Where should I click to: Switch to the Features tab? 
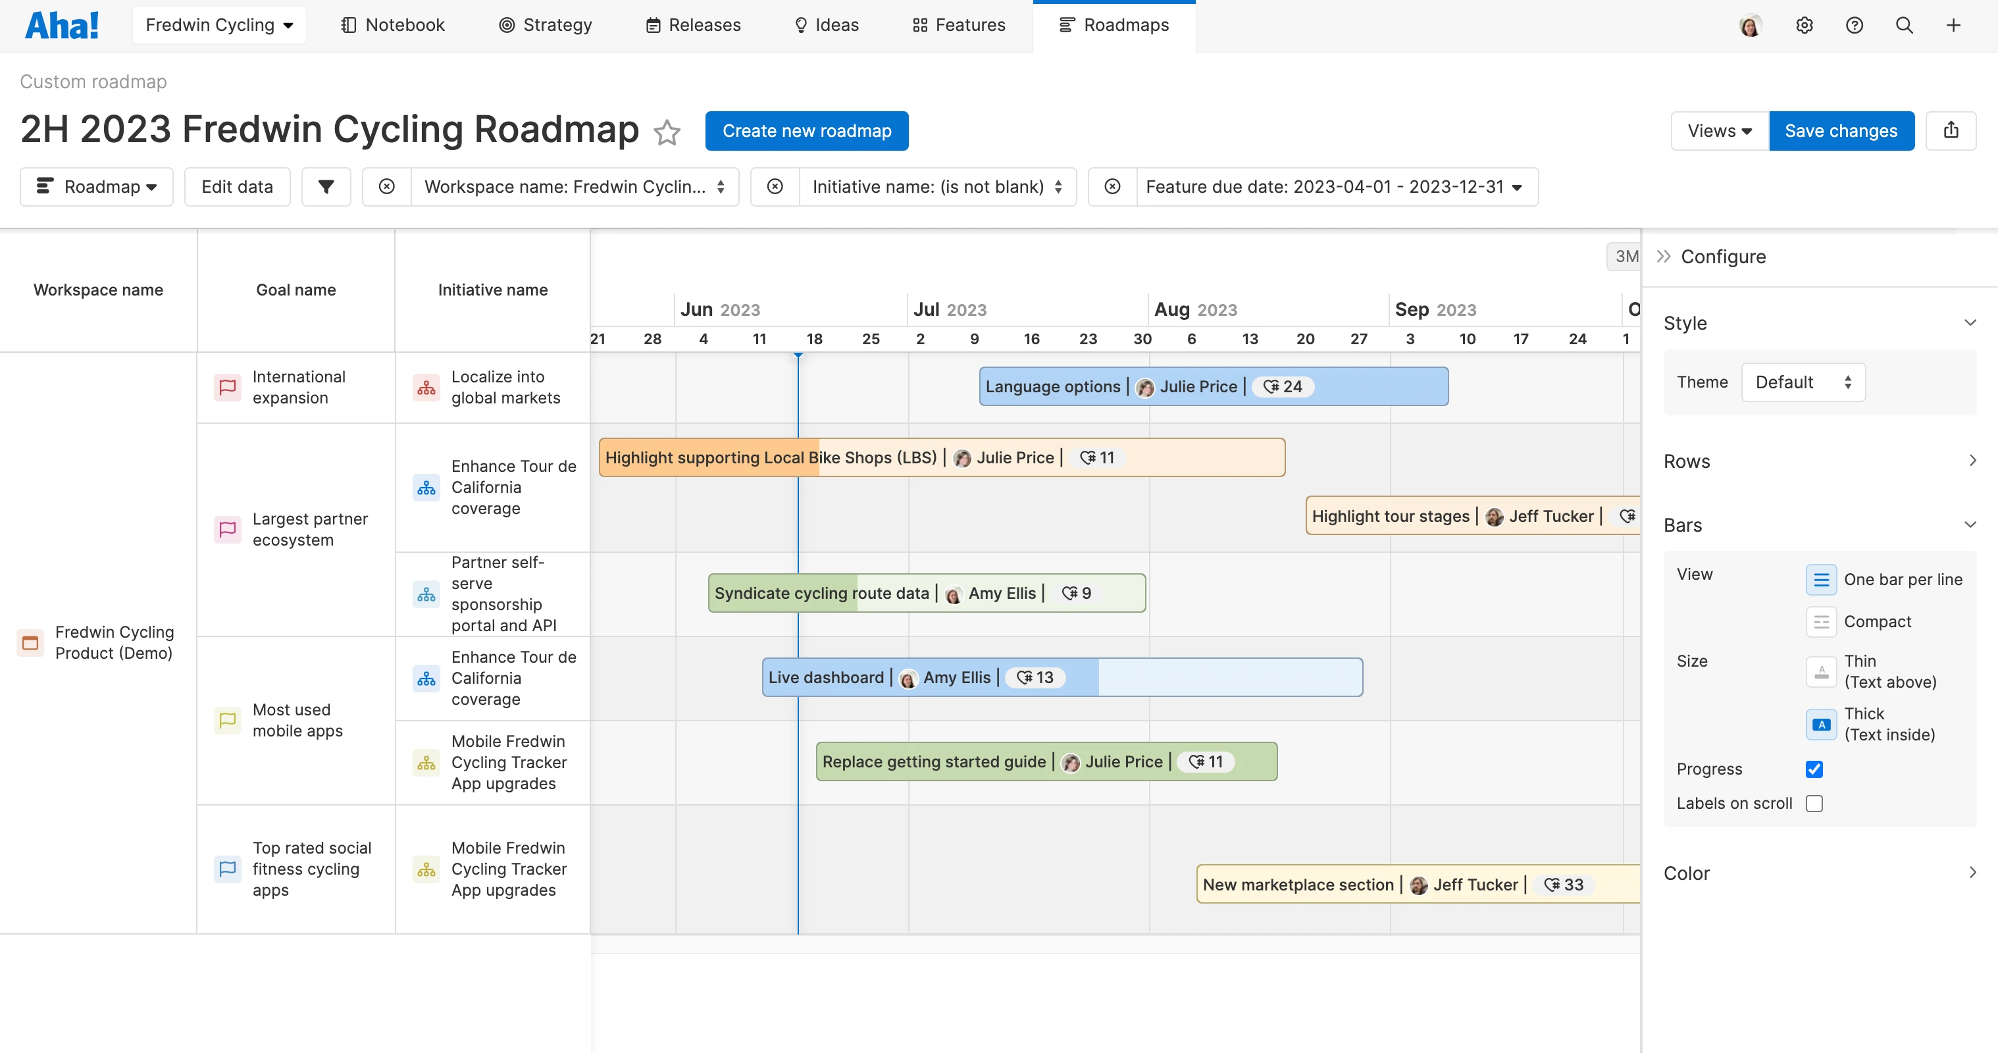[x=959, y=25]
